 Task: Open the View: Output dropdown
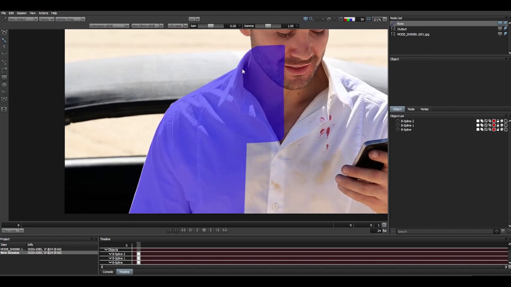[22, 19]
